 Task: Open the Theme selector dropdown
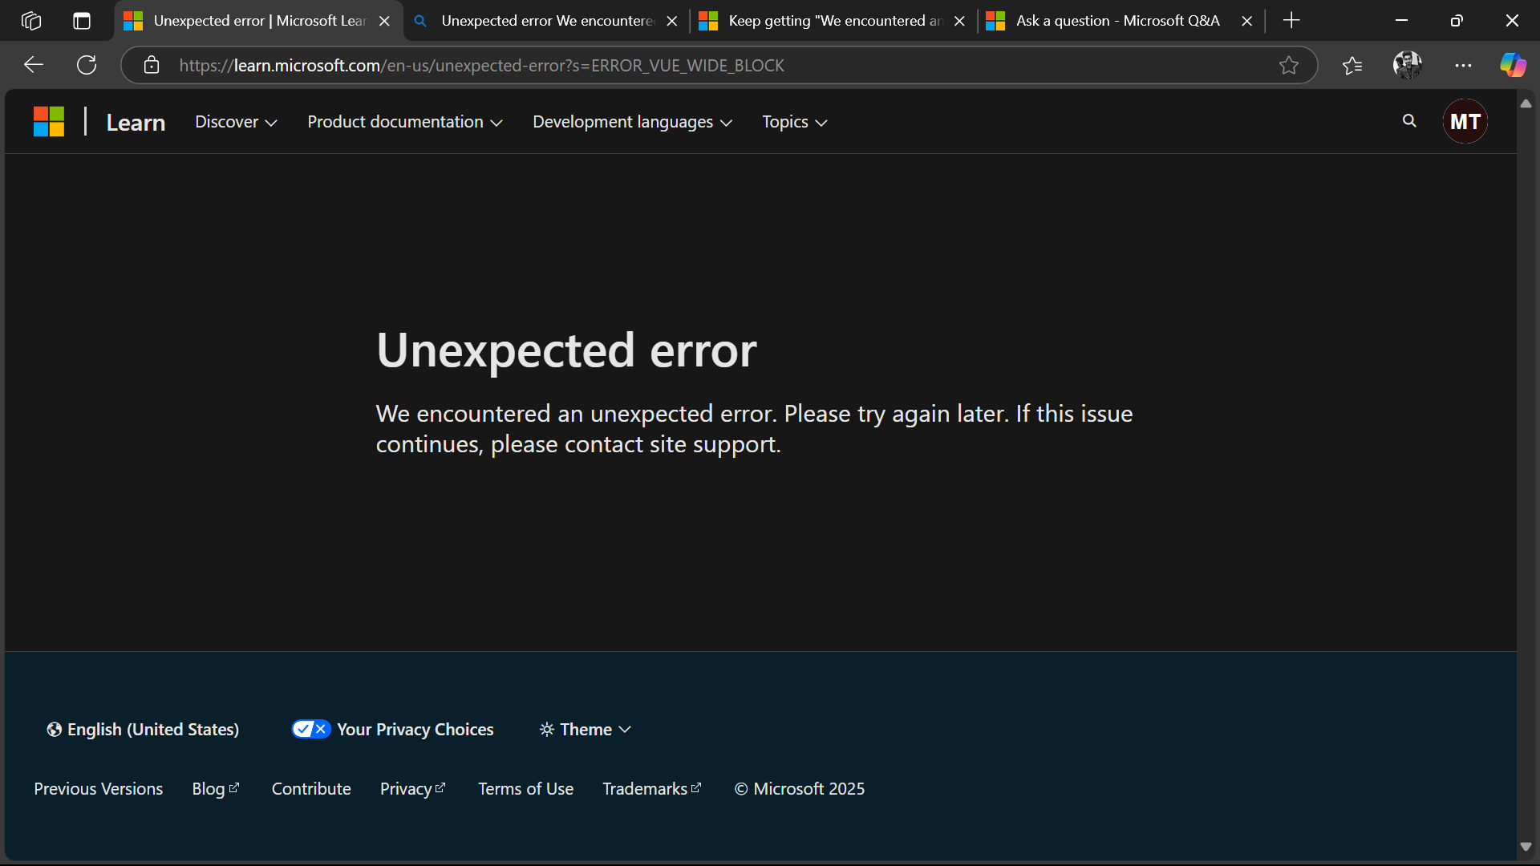pos(585,729)
